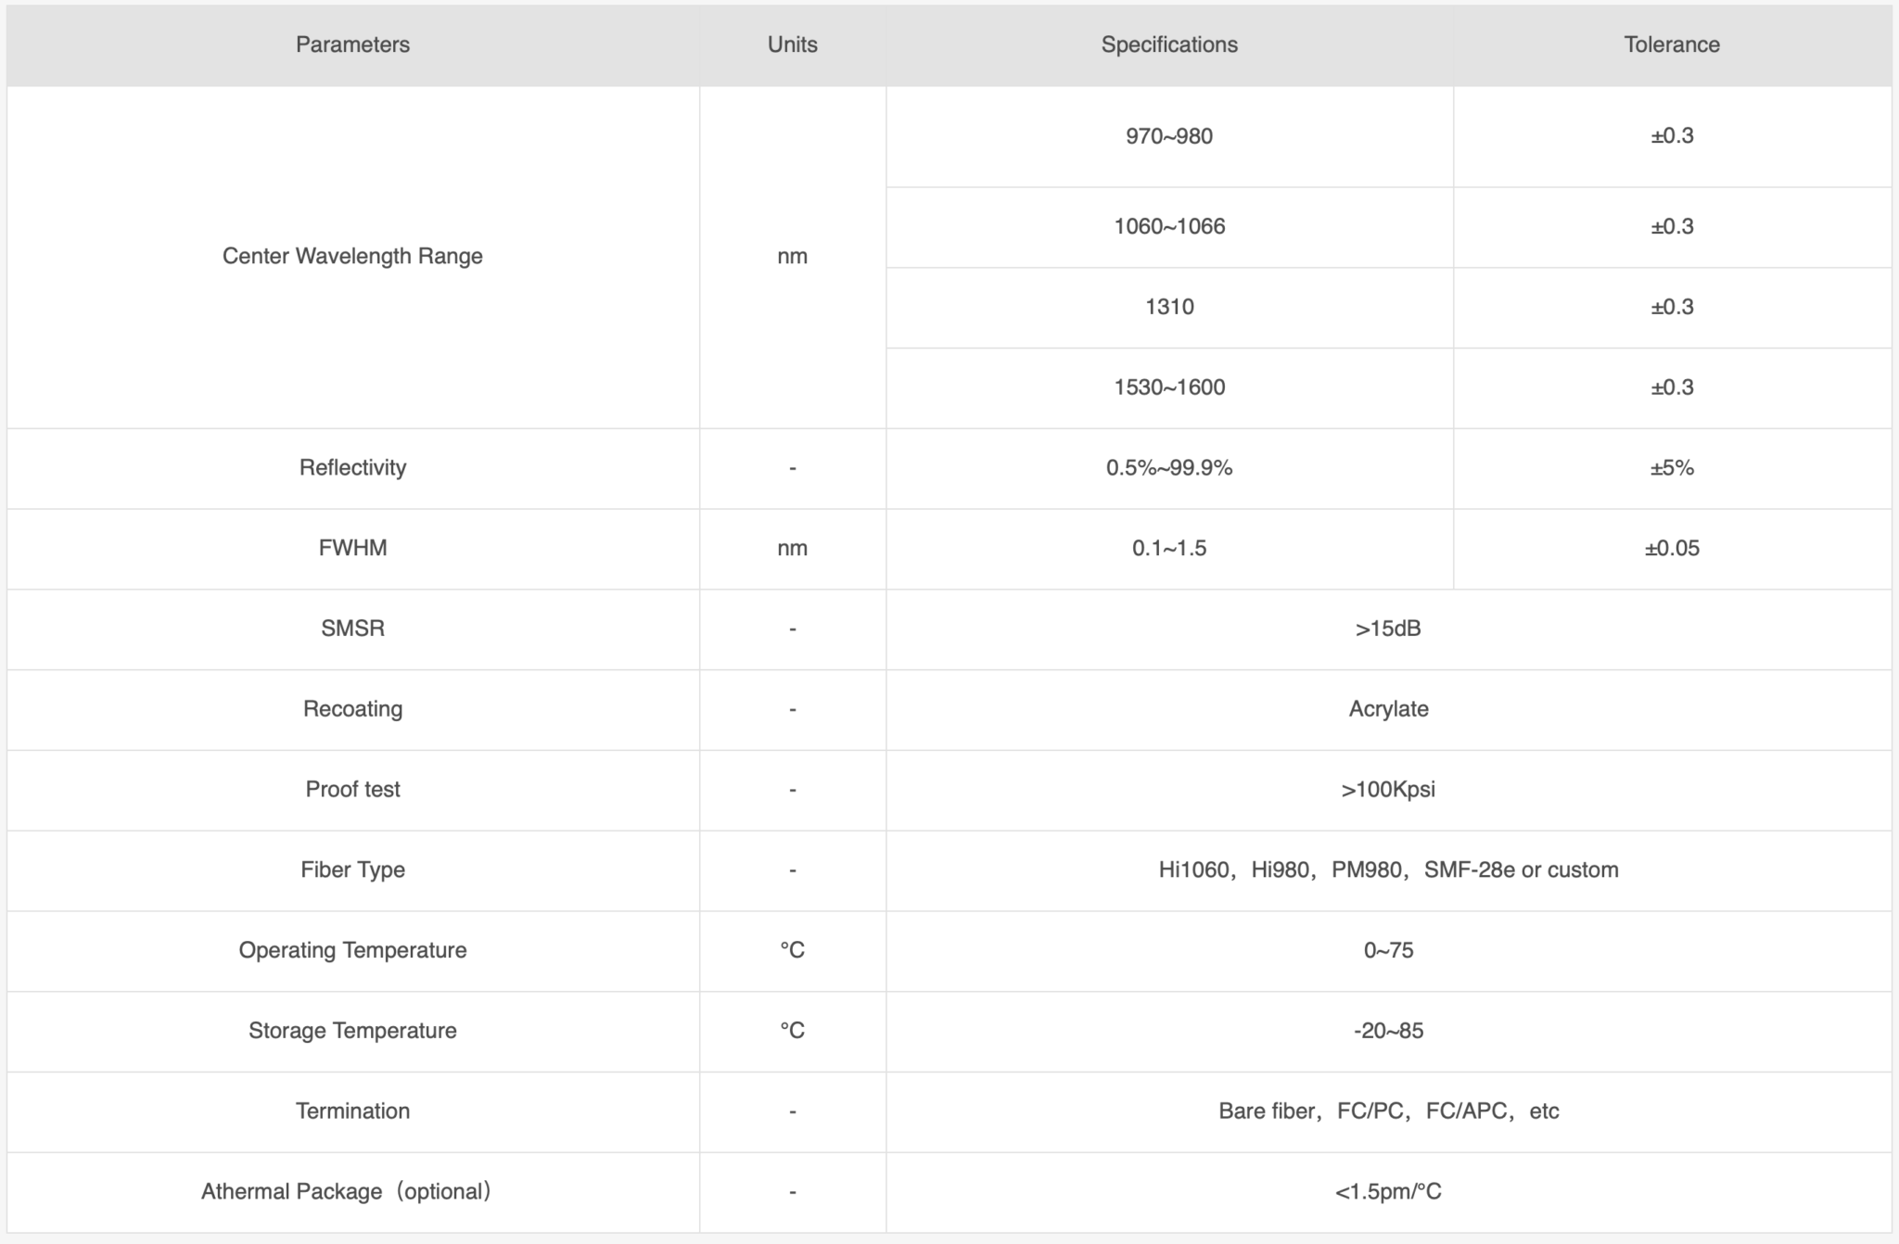Click the 1310 wavelength cell

pyautogui.click(x=1168, y=307)
